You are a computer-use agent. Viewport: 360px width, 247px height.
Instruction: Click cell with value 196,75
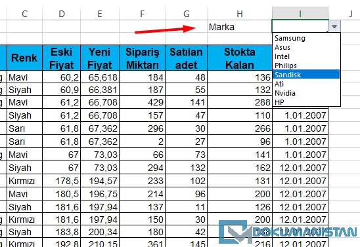coord(100,194)
